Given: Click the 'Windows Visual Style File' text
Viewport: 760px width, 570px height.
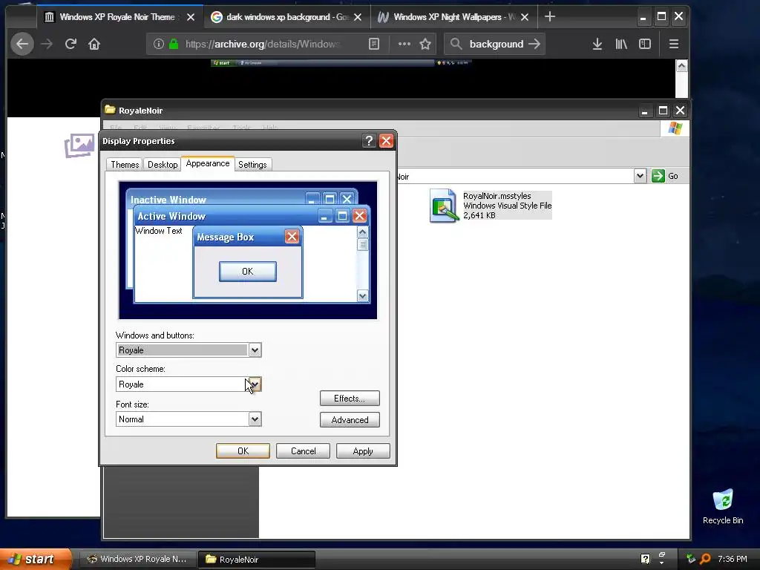Looking at the screenshot, I should point(508,206).
